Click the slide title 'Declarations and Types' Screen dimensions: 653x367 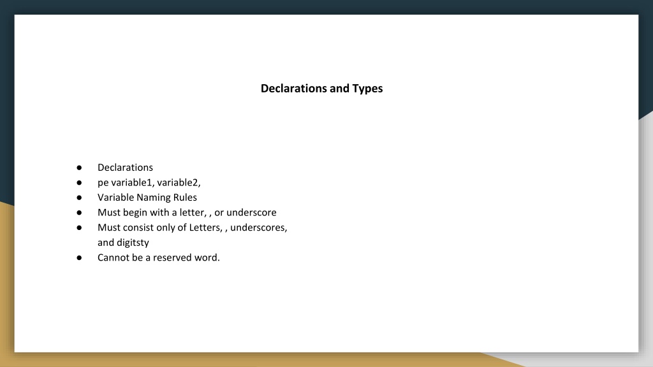pos(321,89)
